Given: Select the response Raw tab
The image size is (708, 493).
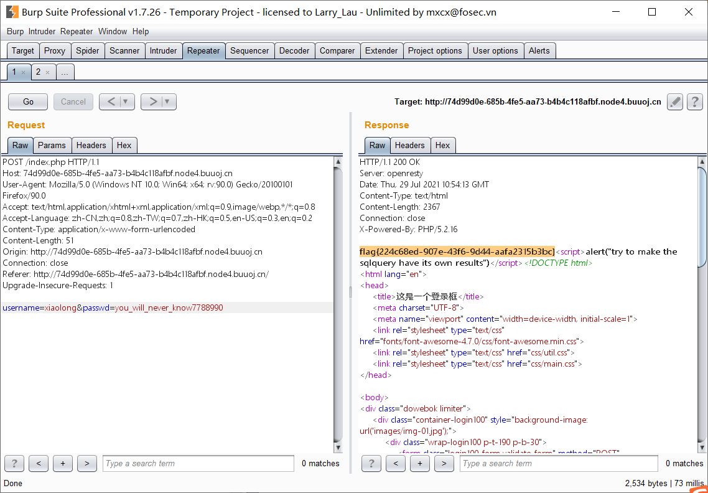Looking at the screenshot, I should pyautogui.click(x=378, y=145).
